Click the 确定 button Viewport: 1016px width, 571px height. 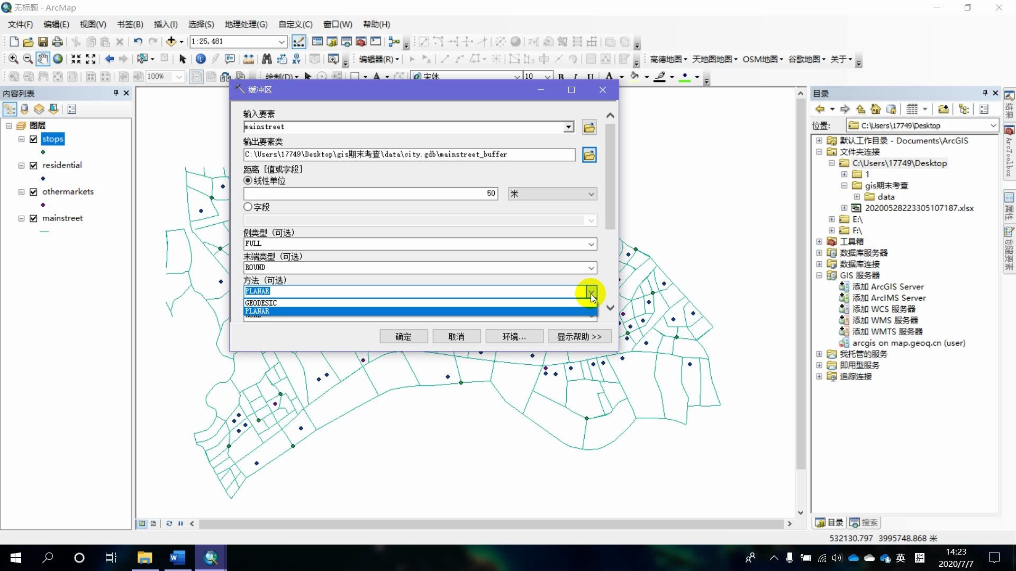click(x=403, y=337)
